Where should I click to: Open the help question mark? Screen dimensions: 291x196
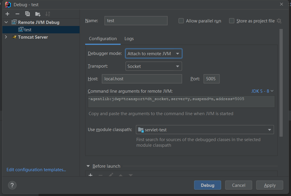coord(12,185)
